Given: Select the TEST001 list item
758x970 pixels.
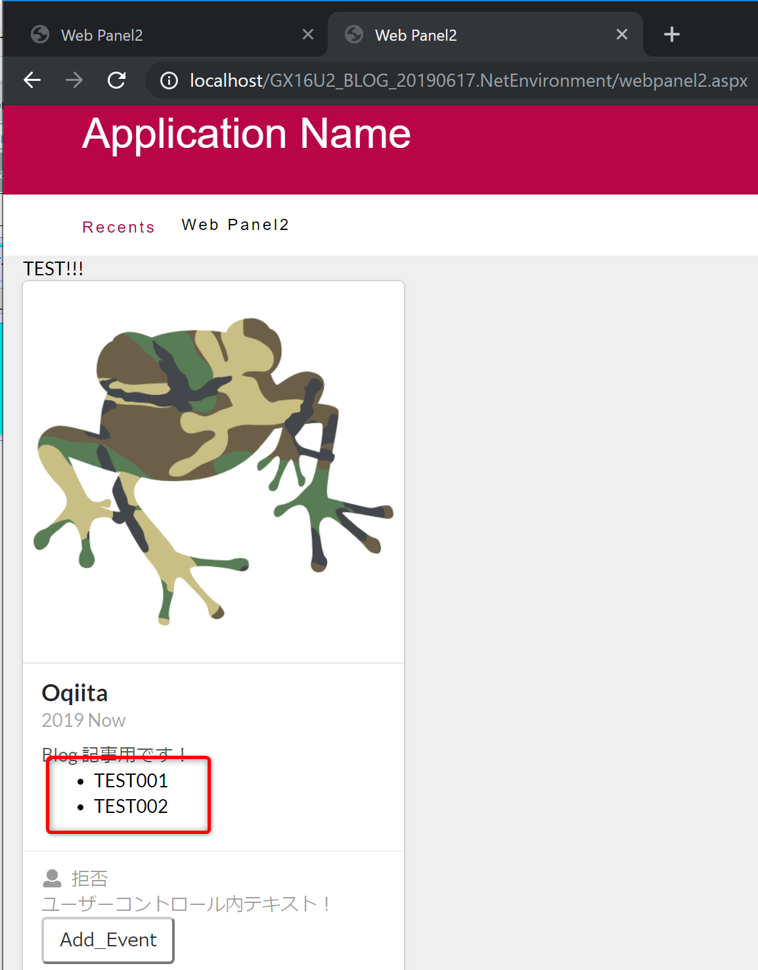Looking at the screenshot, I should coord(131,781).
